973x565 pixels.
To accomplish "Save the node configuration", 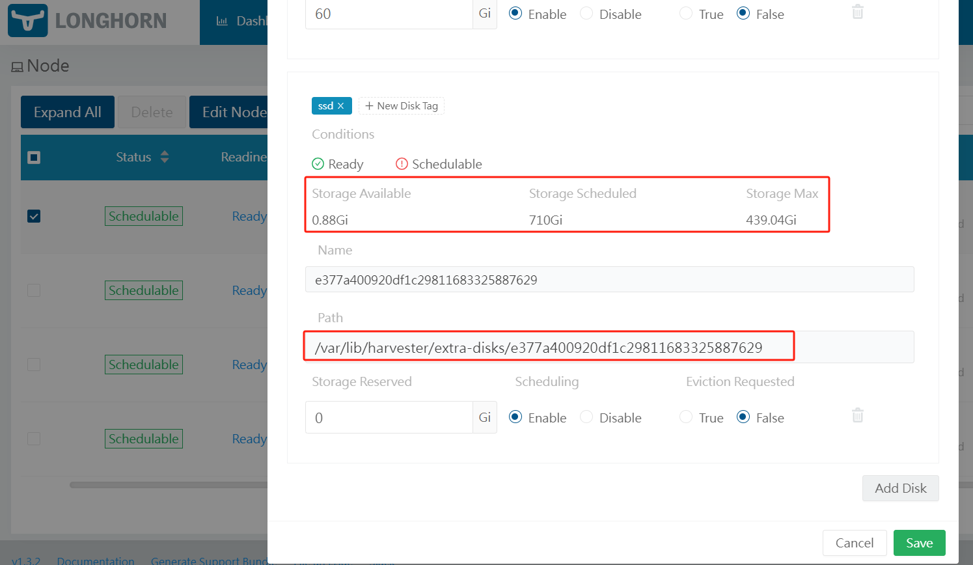I will (919, 542).
